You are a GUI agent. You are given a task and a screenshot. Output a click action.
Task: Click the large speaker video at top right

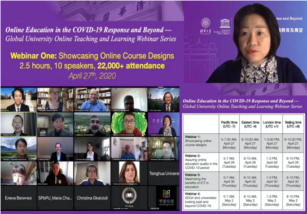[x=245, y=42]
